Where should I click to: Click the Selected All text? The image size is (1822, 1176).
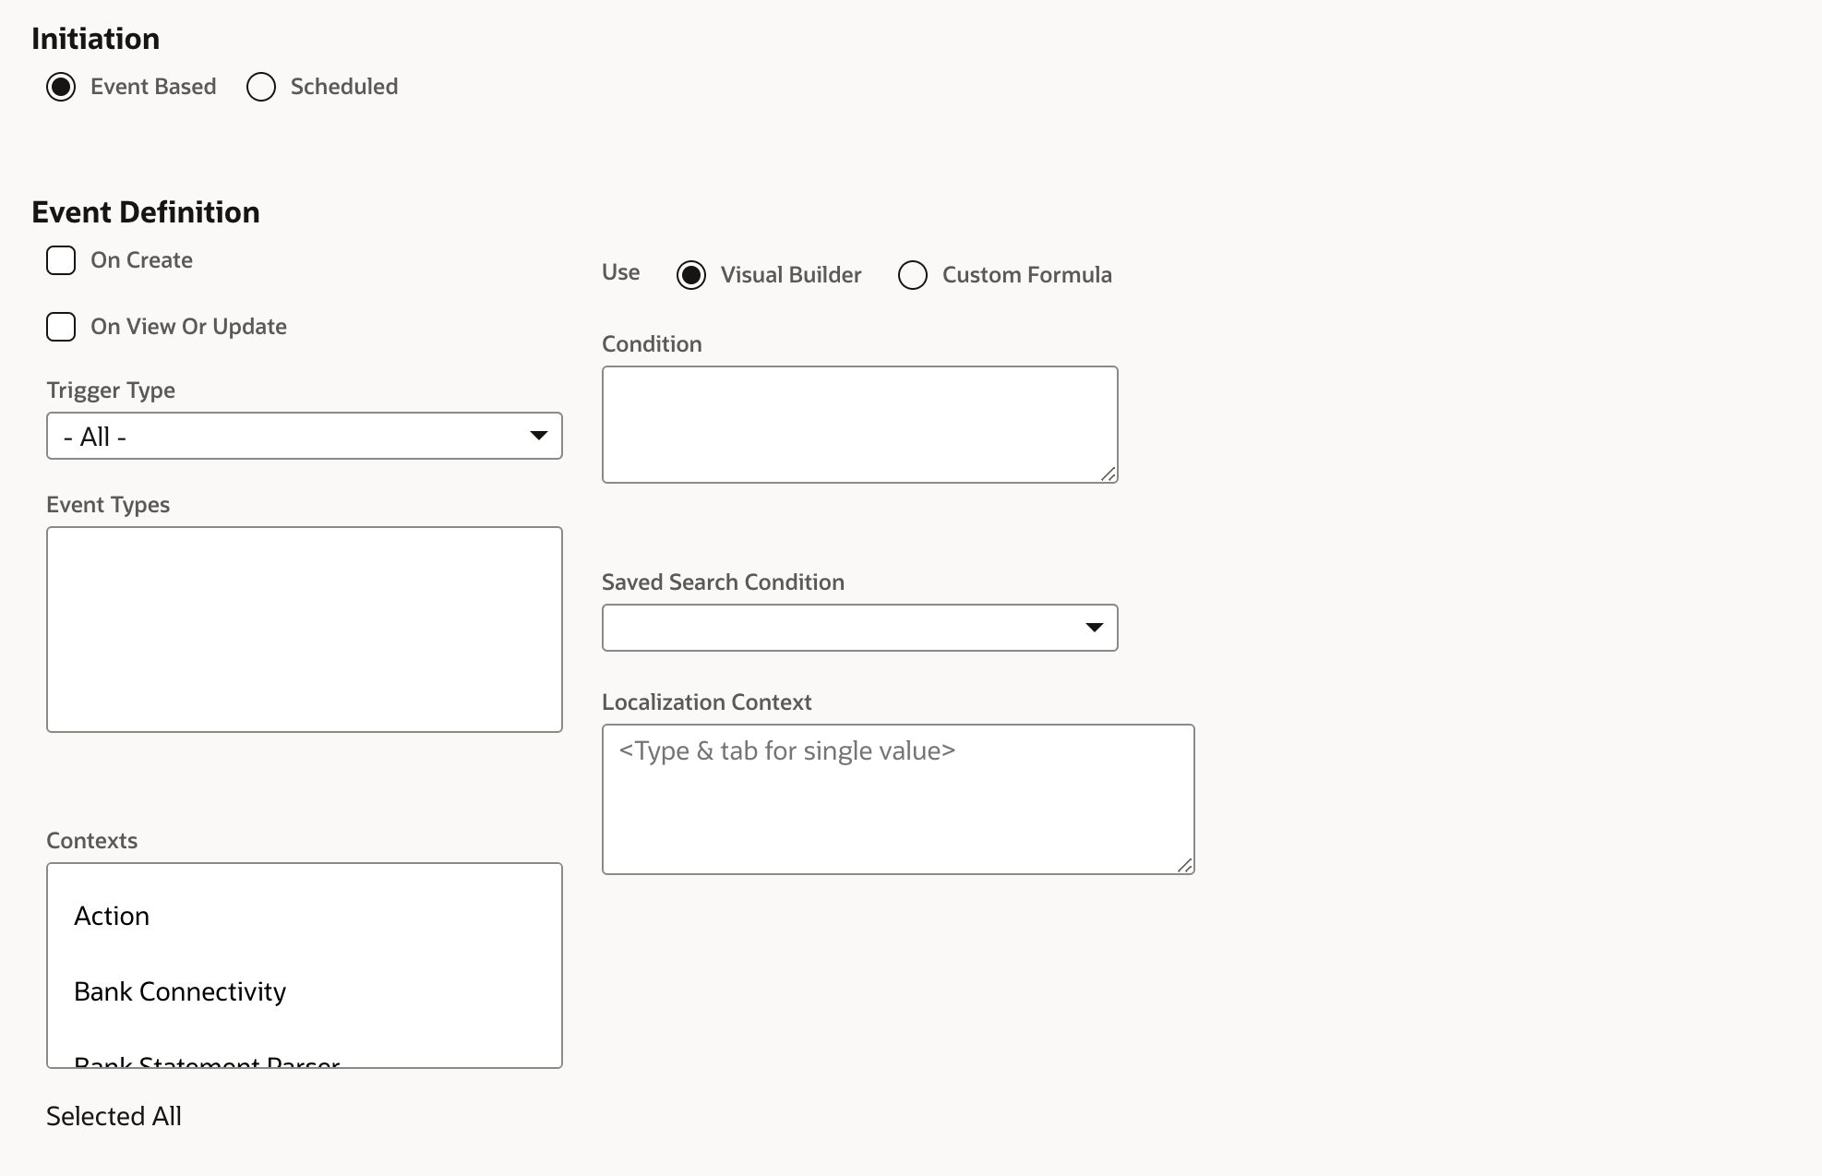click(114, 1116)
